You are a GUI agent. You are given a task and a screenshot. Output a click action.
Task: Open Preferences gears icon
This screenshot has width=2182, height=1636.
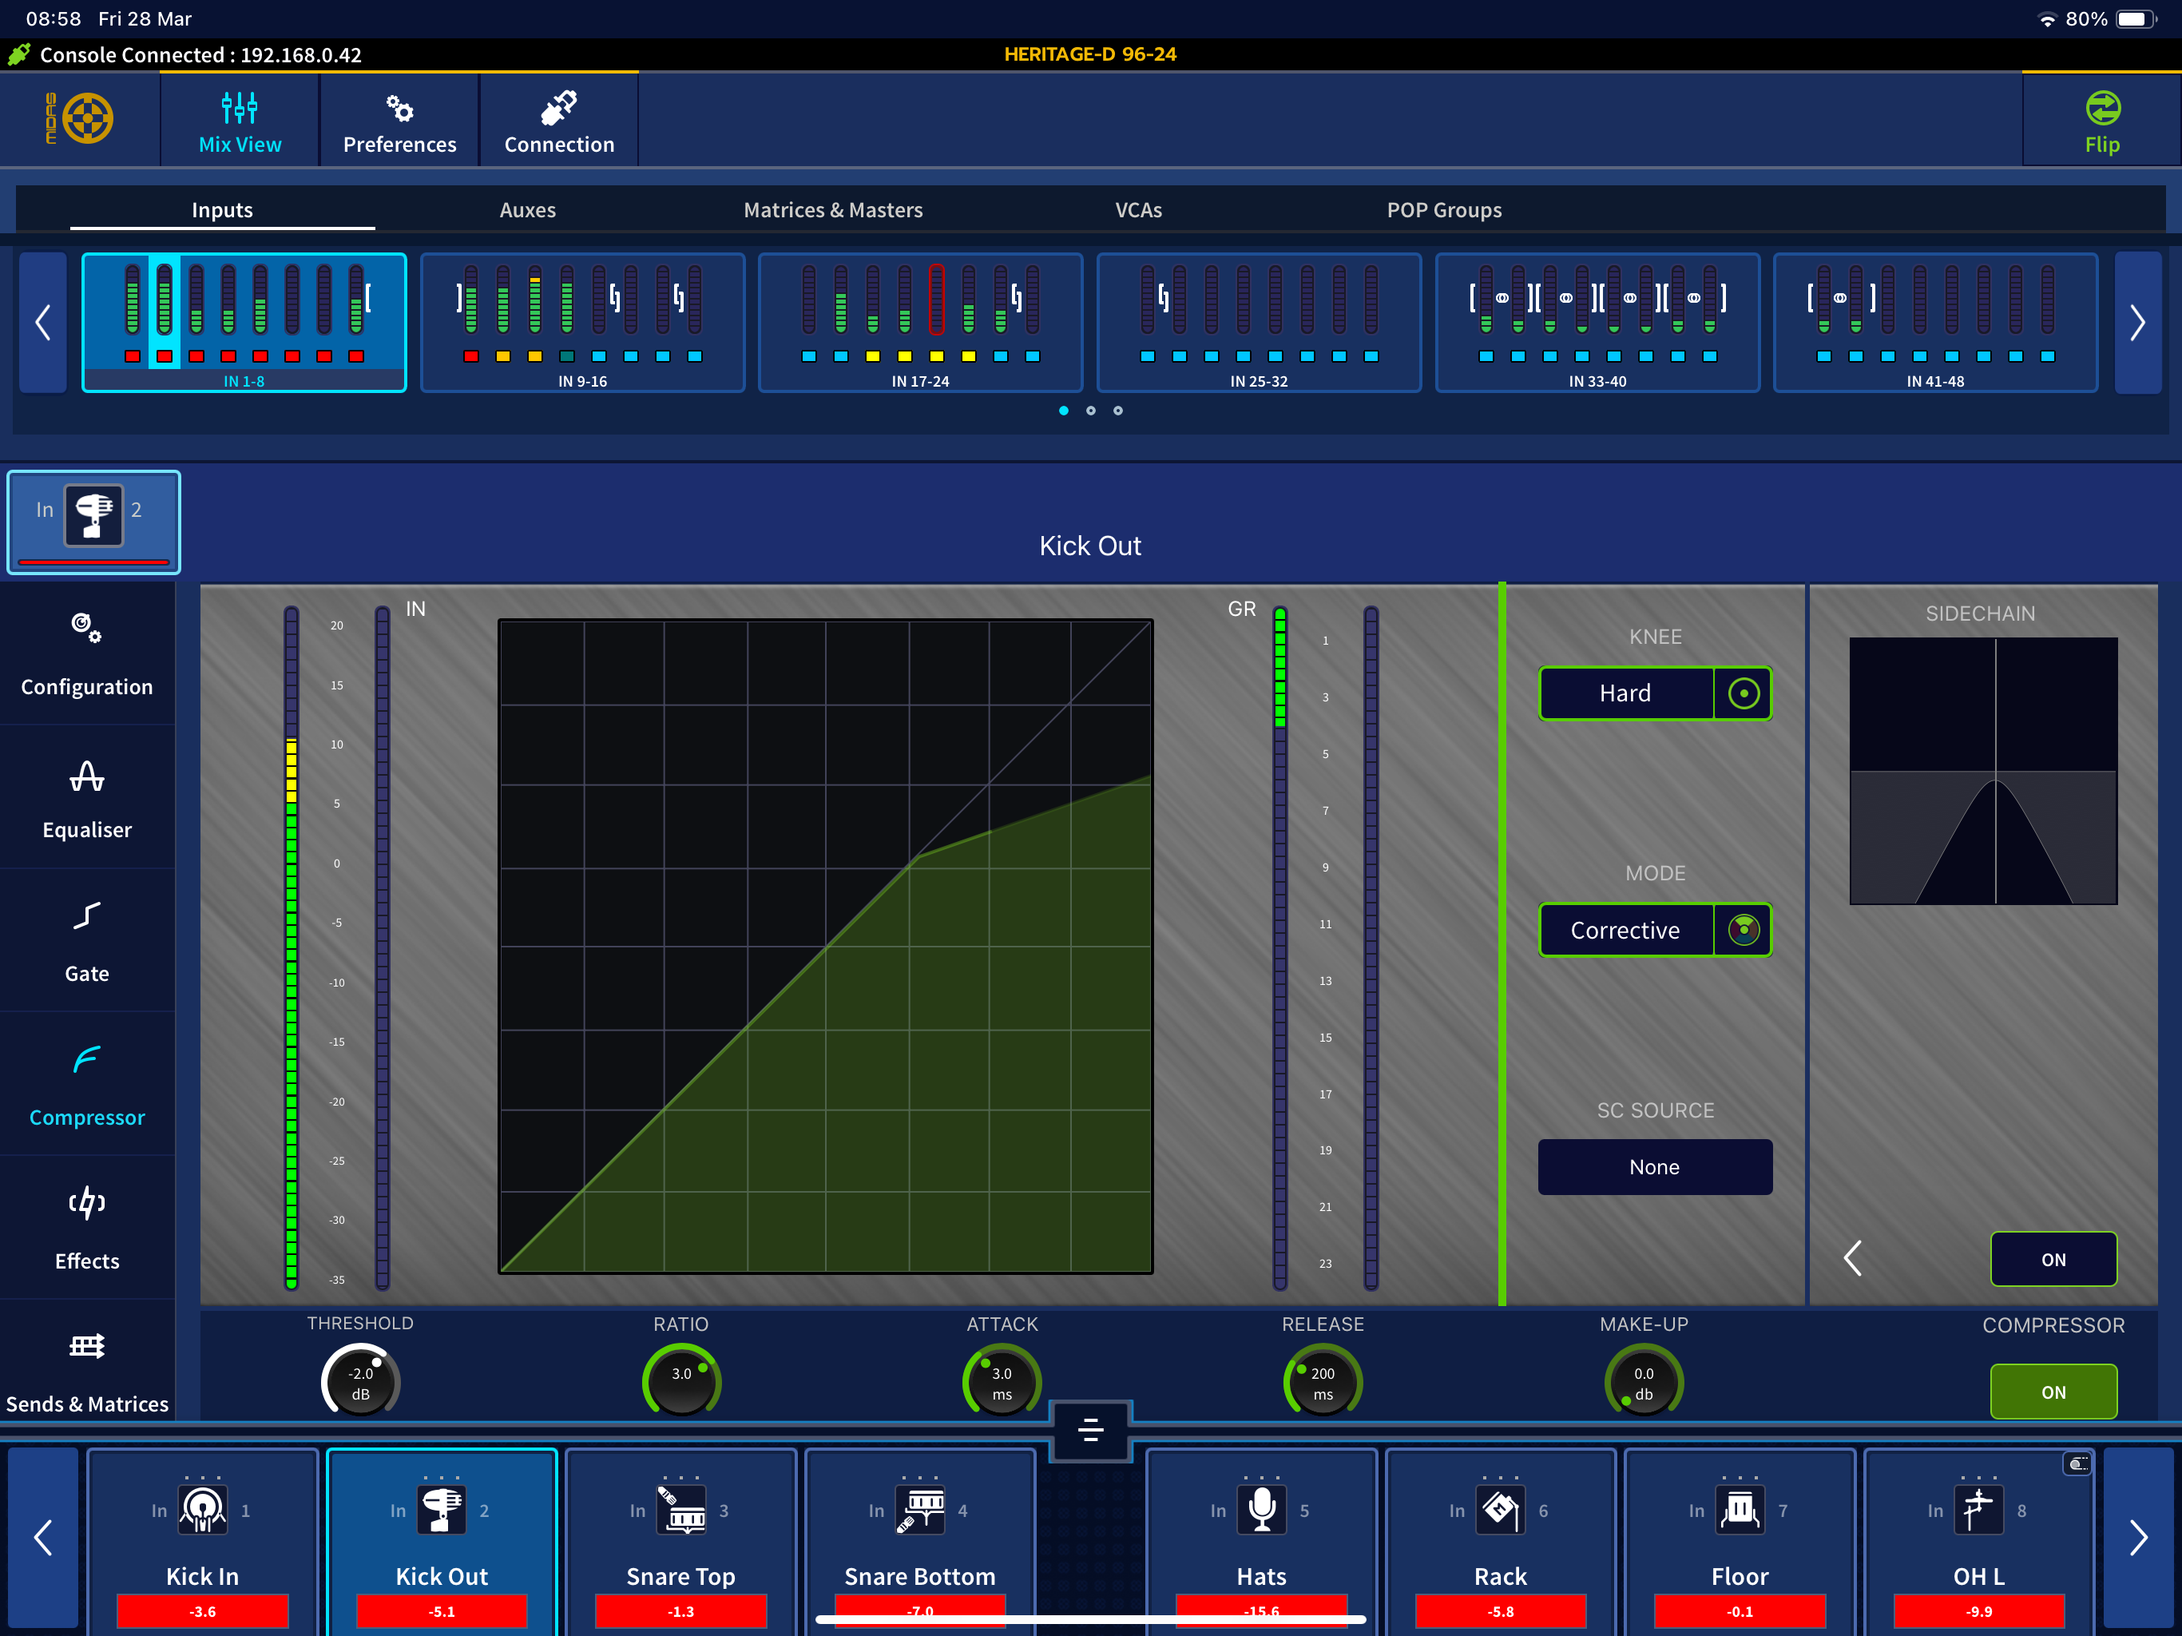(x=399, y=108)
